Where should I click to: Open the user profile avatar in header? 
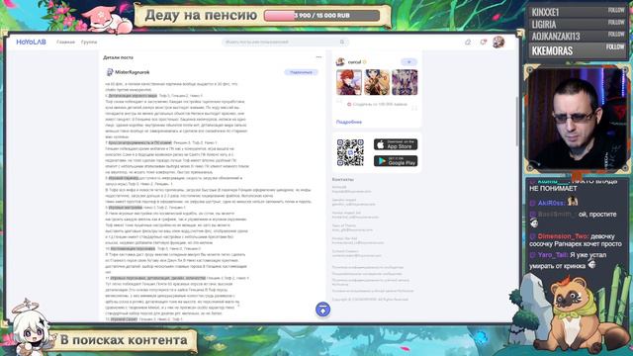tap(498, 42)
